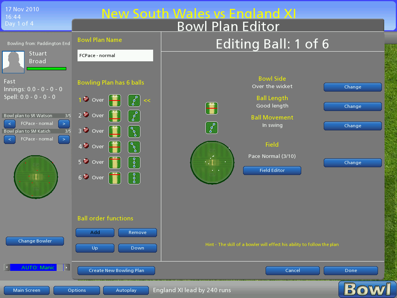Screen dimensions: 397x298
Task: Click the current field map with red fielders
Action: click(36, 177)
